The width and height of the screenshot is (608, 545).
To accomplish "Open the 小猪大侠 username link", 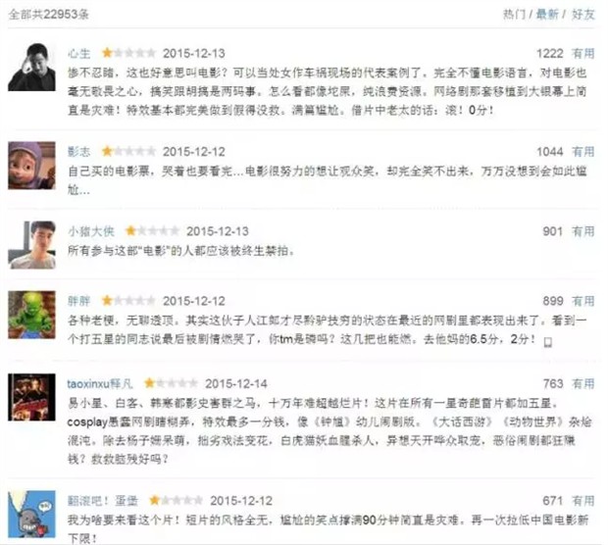I will (x=91, y=231).
